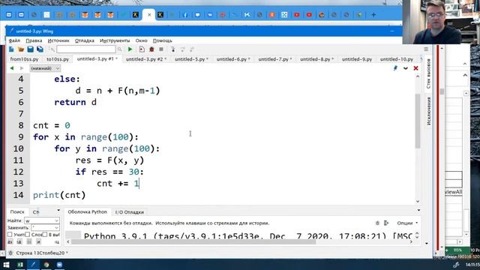Open the Options dropdown in Python shell
Viewport: 480px width, 270px height.
point(407,223)
